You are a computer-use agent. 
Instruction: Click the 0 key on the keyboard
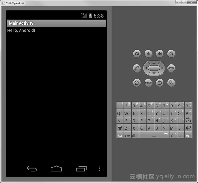point(188,105)
